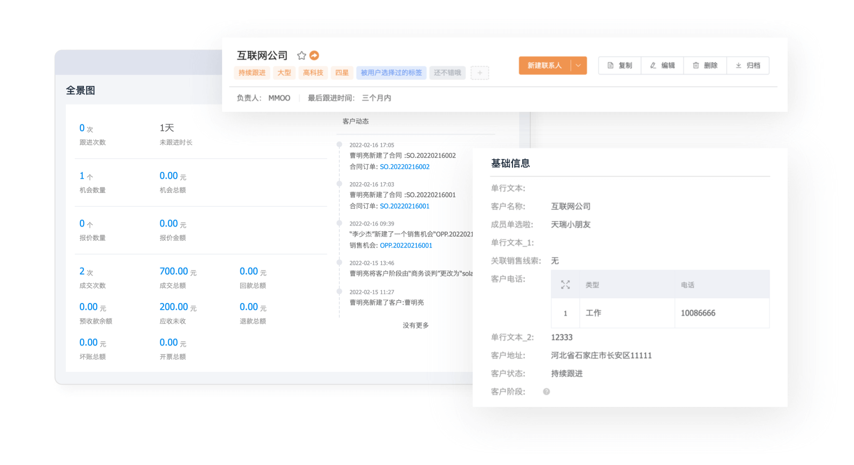Click the 新建联系人 button

544,66
